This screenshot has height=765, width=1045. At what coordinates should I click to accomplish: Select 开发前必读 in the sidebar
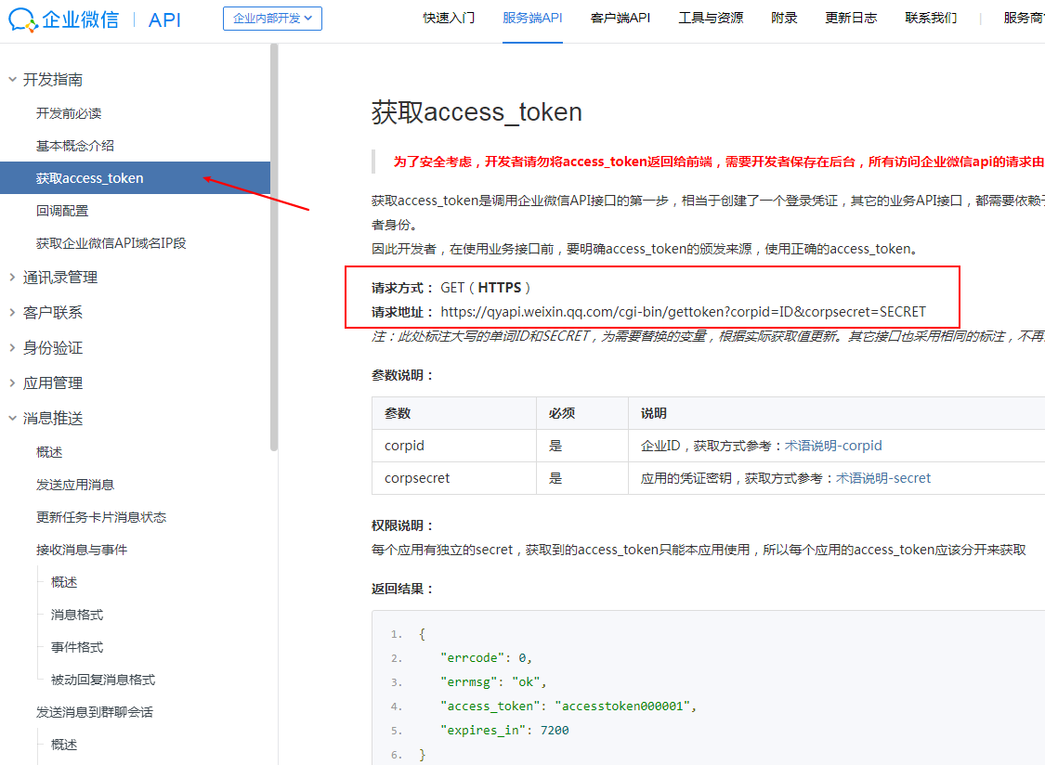69,113
